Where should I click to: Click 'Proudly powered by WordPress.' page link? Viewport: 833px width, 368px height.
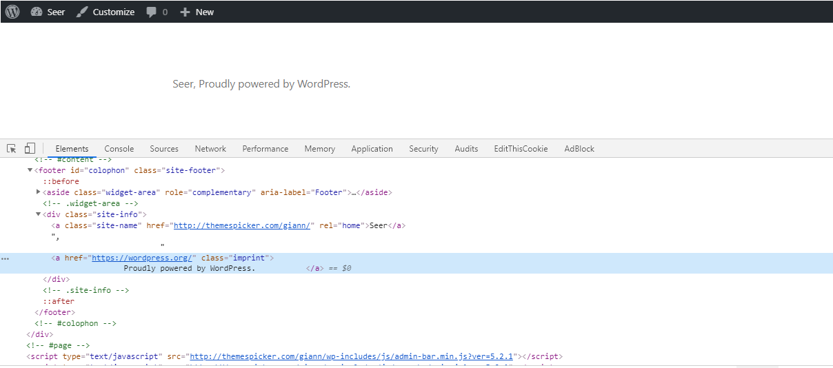pos(275,84)
